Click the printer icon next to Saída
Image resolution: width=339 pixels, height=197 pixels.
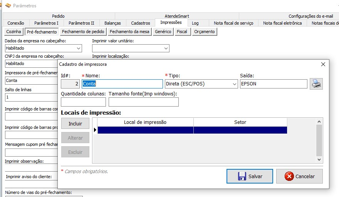coord(316,84)
